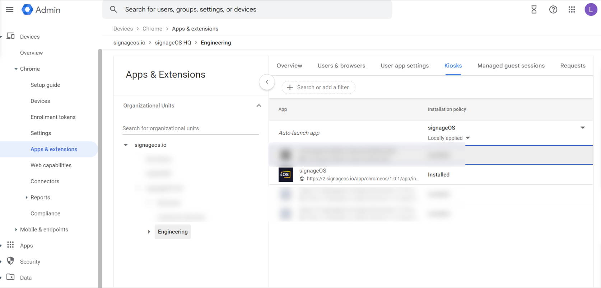Open the Google apps grid launcher
This screenshot has width=601, height=288.
click(572, 10)
